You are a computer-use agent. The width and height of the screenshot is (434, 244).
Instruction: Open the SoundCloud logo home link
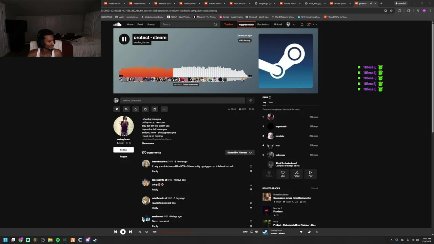tap(117, 24)
